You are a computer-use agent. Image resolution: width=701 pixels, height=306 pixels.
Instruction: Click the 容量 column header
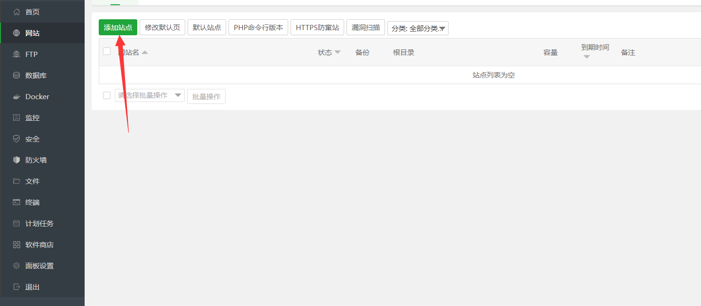click(551, 52)
